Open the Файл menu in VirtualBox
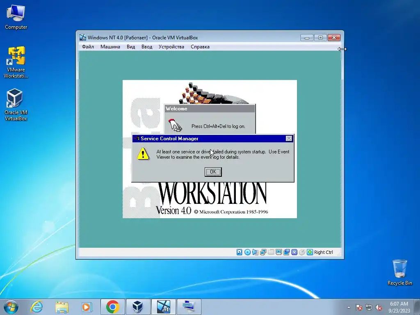 coord(88,47)
